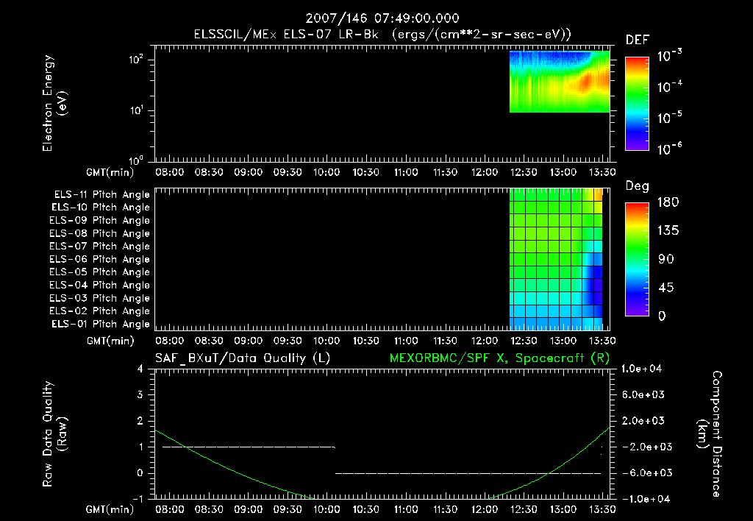Click 13:00 tick label under pitch angle panel
This screenshot has width=753, height=521.
(563, 341)
